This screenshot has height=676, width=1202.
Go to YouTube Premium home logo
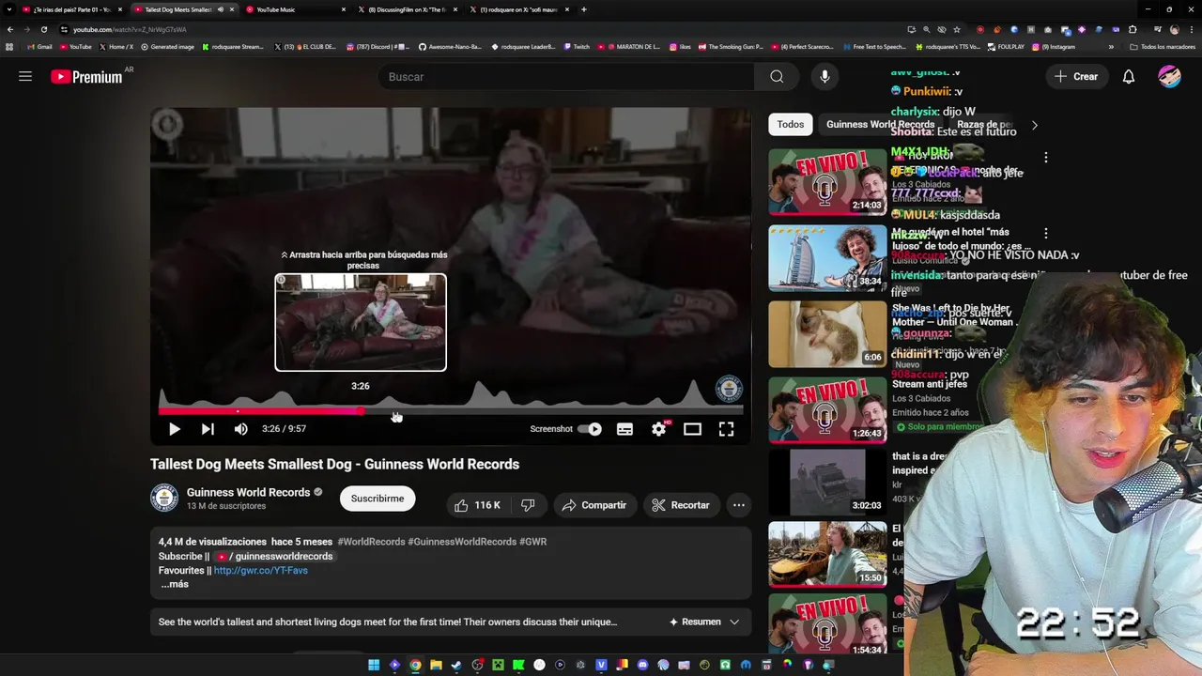[86, 77]
